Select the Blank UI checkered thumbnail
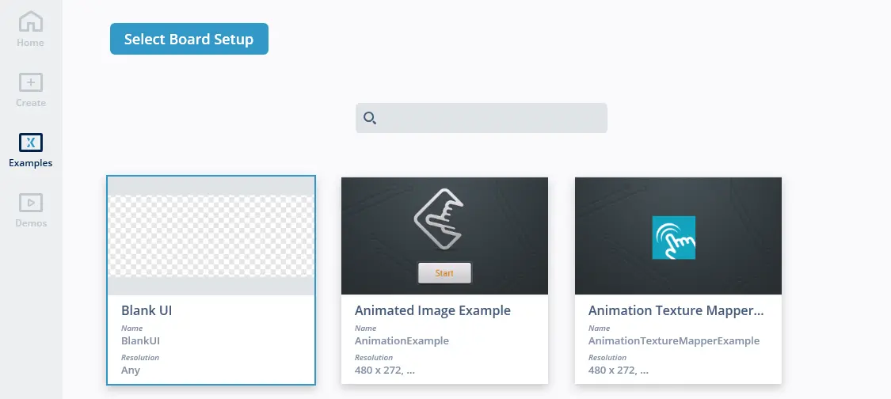This screenshot has height=399, width=891. pyautogui.click(x=211, y=236)
